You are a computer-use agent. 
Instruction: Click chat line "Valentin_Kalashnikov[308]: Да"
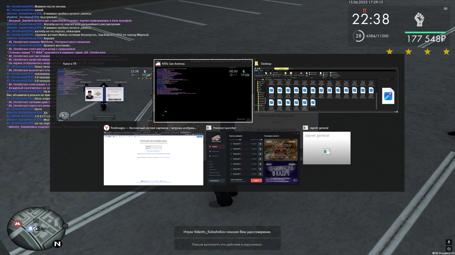27,113
